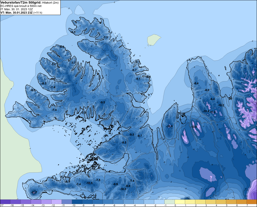Click the line 'EC-HRES spá brúuð á 500m net'
257x207 pixels.
21,6
